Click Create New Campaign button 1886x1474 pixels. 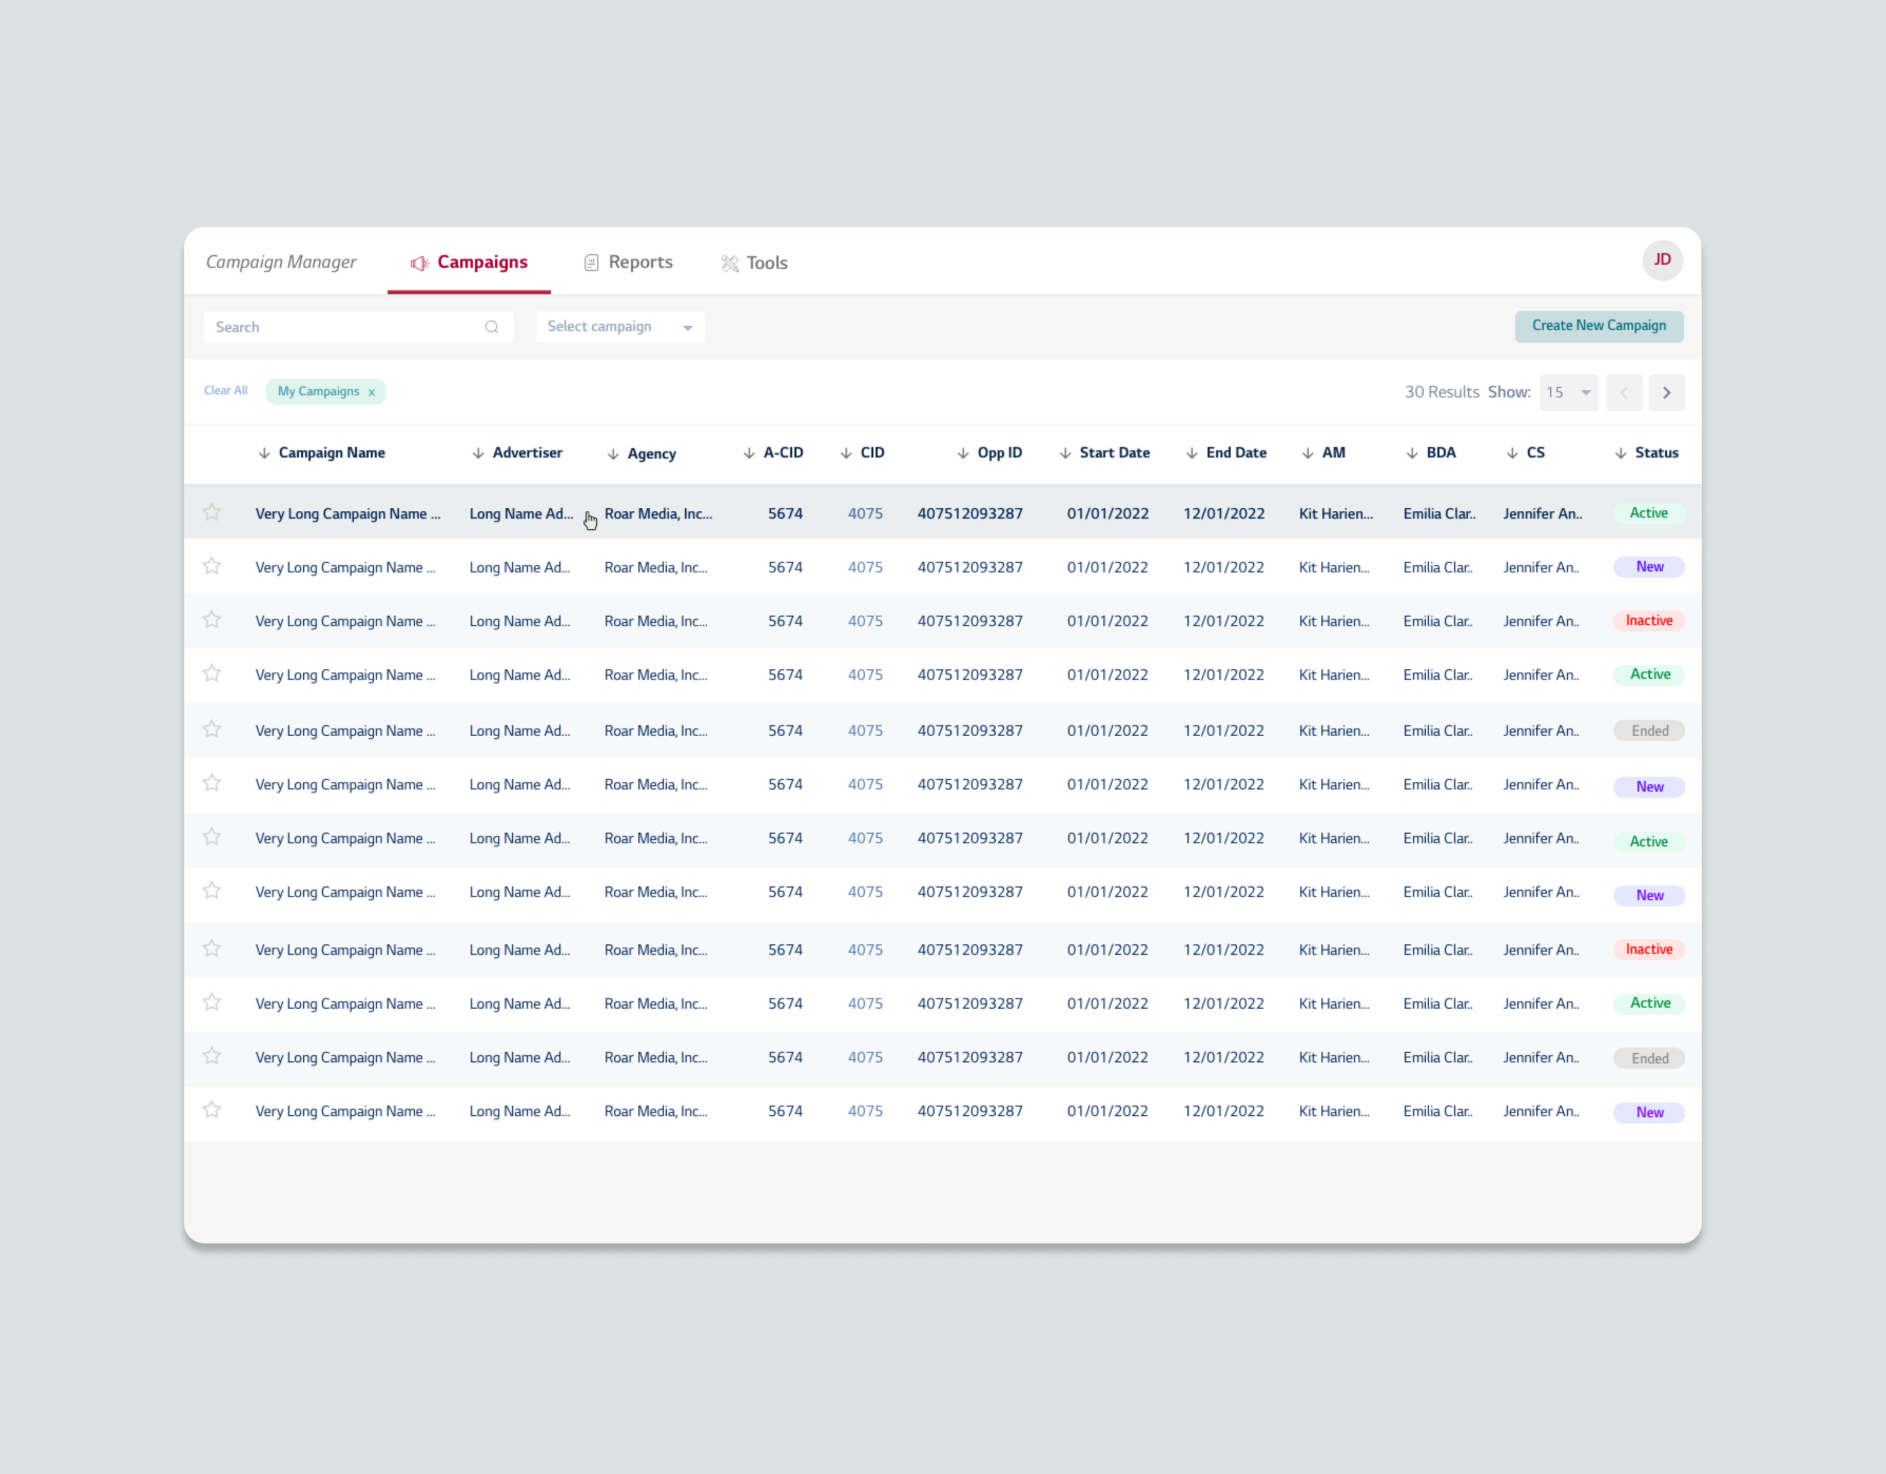1598,326
